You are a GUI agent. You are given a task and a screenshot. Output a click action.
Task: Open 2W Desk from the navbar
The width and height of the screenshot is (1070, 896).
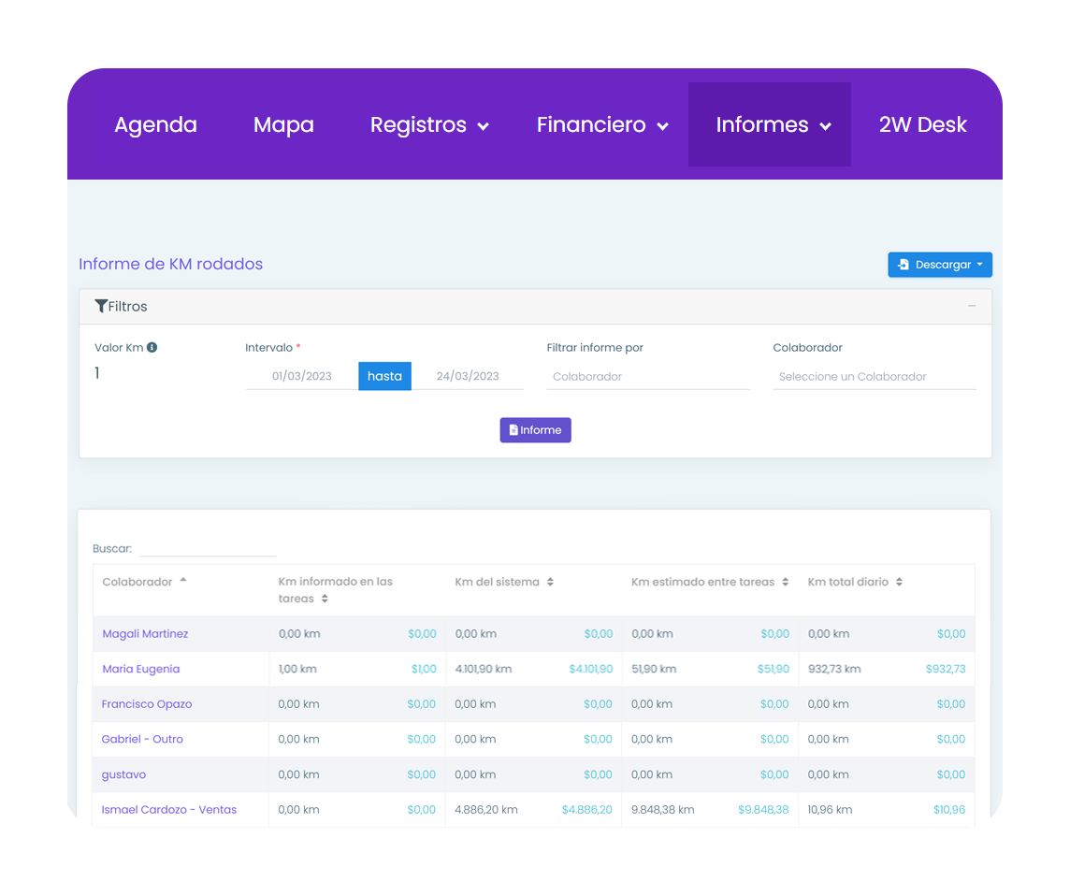pos(922,125)
